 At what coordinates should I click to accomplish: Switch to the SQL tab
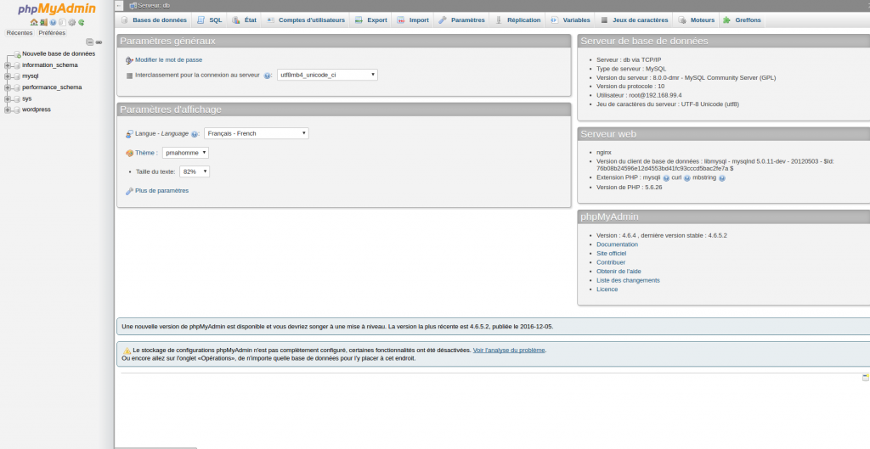pyautogui.click(x=209, y=20)
